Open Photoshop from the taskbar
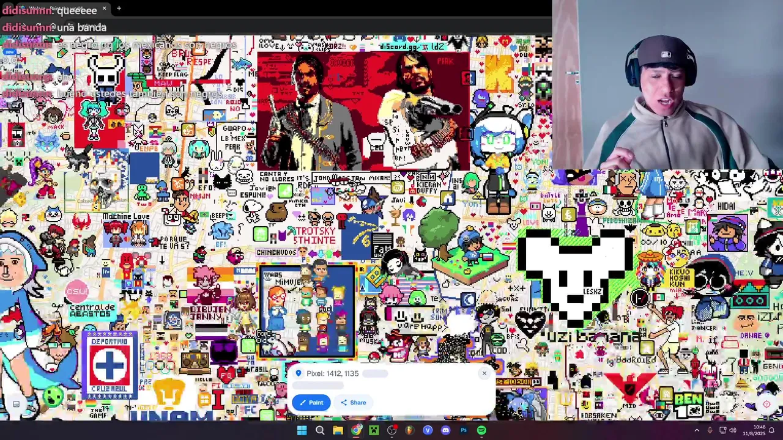Image resolution: width=783 pixels, height=440 pixels. (464, 430)
